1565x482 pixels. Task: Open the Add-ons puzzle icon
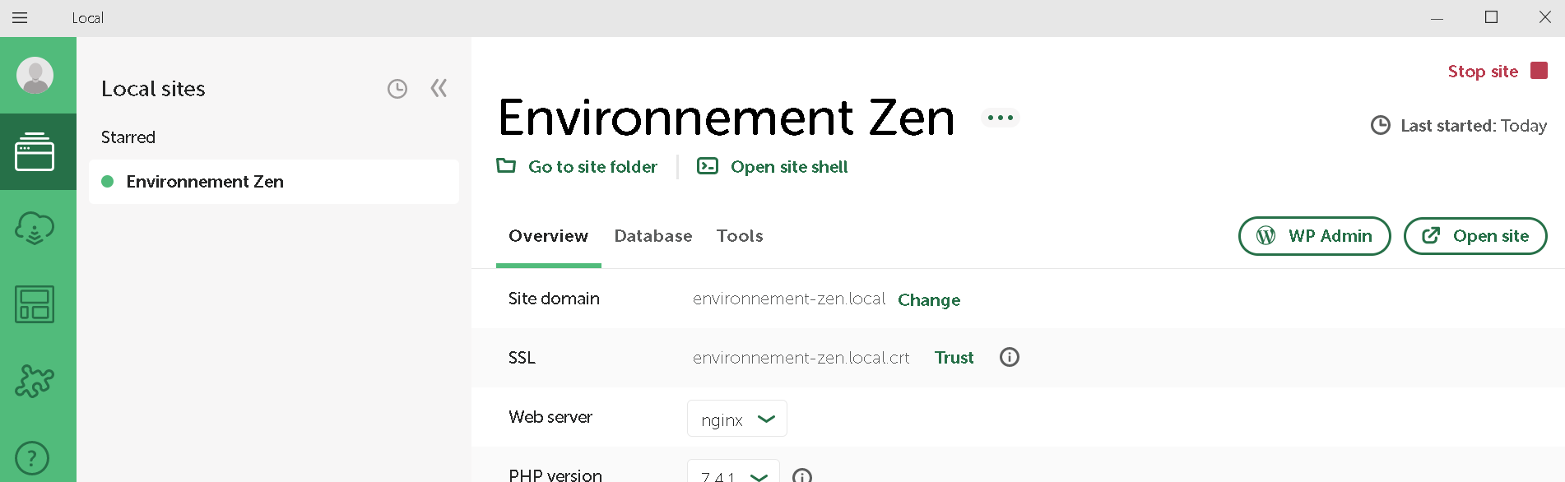pyautogui.click(x=35, y=381)
